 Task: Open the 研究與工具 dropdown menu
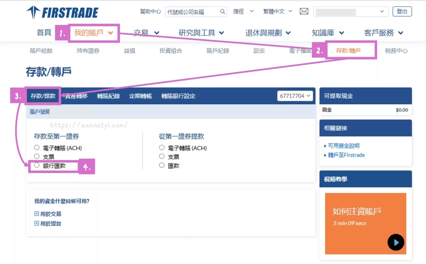(x=201, y=33)
